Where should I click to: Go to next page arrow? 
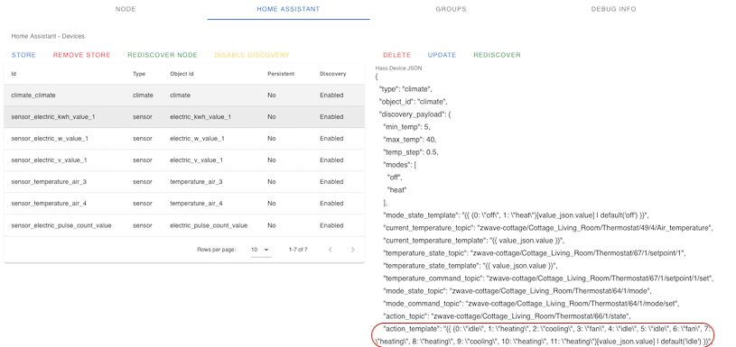[352, 250]
